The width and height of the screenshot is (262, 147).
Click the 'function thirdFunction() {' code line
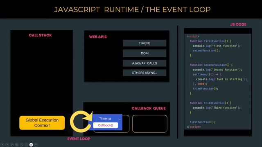(210, 103)
